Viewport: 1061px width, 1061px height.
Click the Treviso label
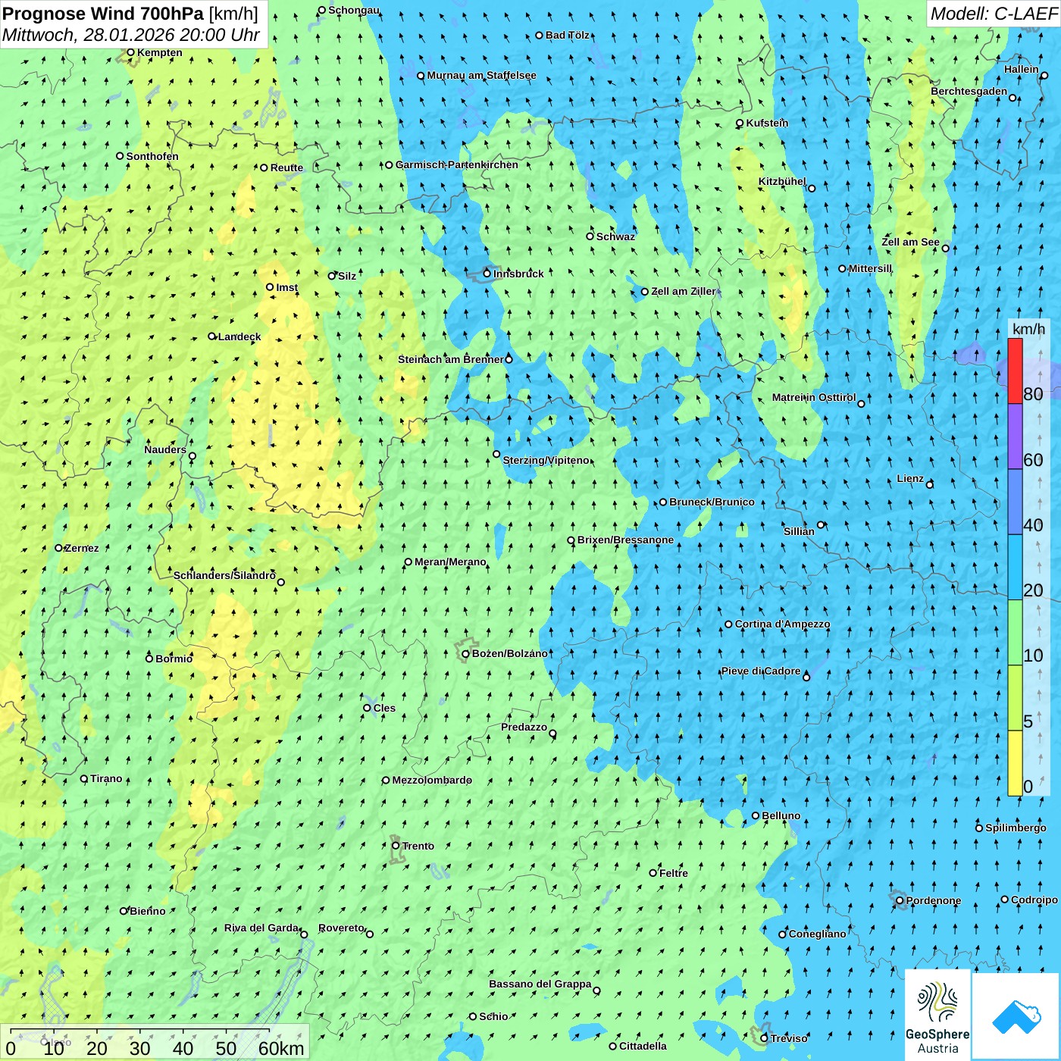(x=789, y=1038)
